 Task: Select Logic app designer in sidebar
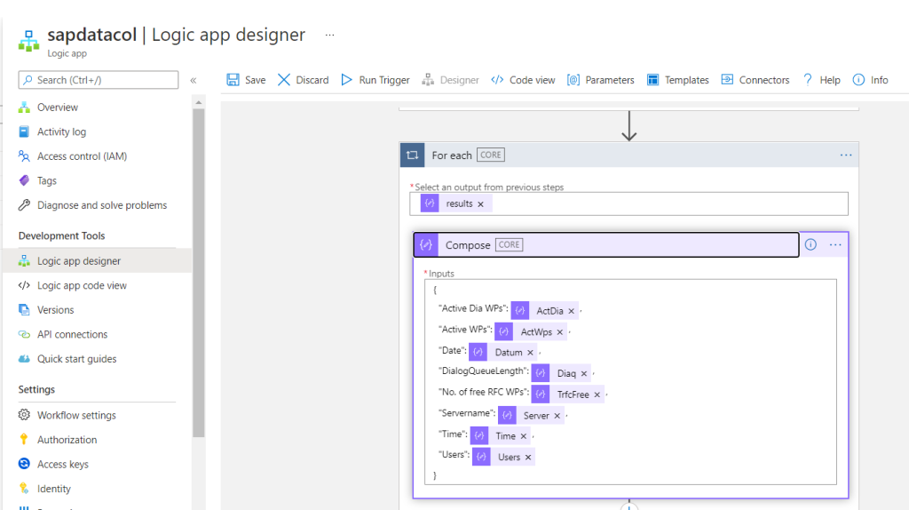click(x=97, y=260)
